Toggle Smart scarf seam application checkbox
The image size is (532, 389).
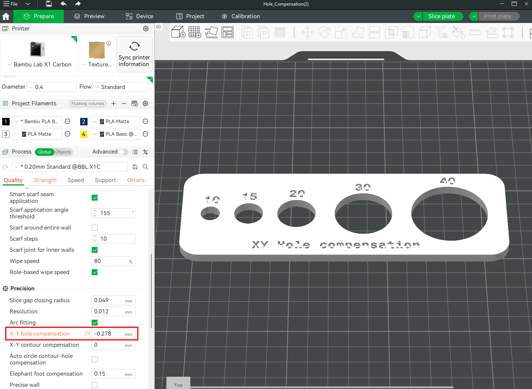click(x=95, y=198)
